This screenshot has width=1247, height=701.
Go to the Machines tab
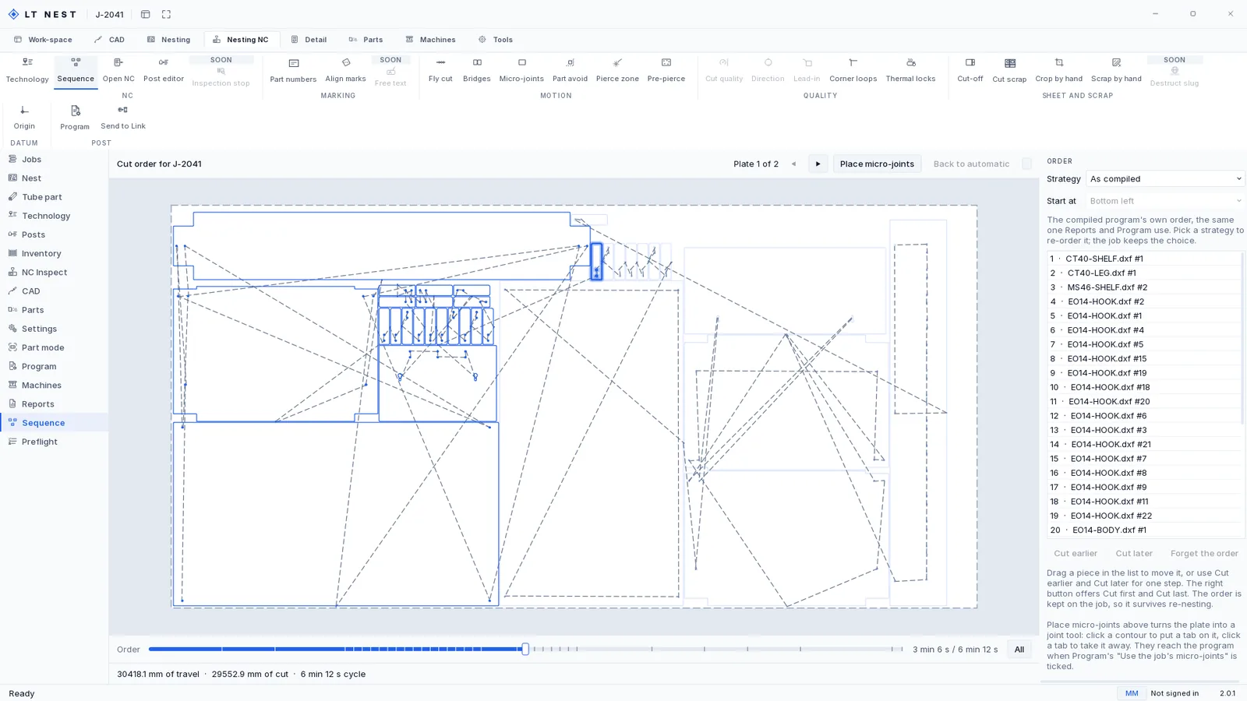click(x=430, y=40)
